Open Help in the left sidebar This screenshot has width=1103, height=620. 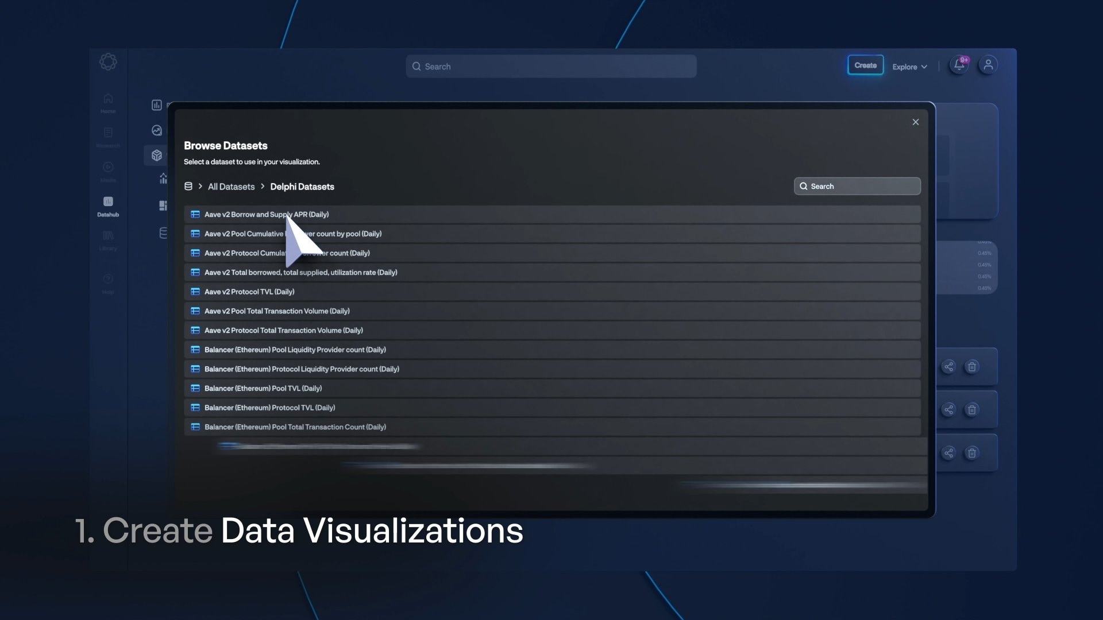coord(108,284)
